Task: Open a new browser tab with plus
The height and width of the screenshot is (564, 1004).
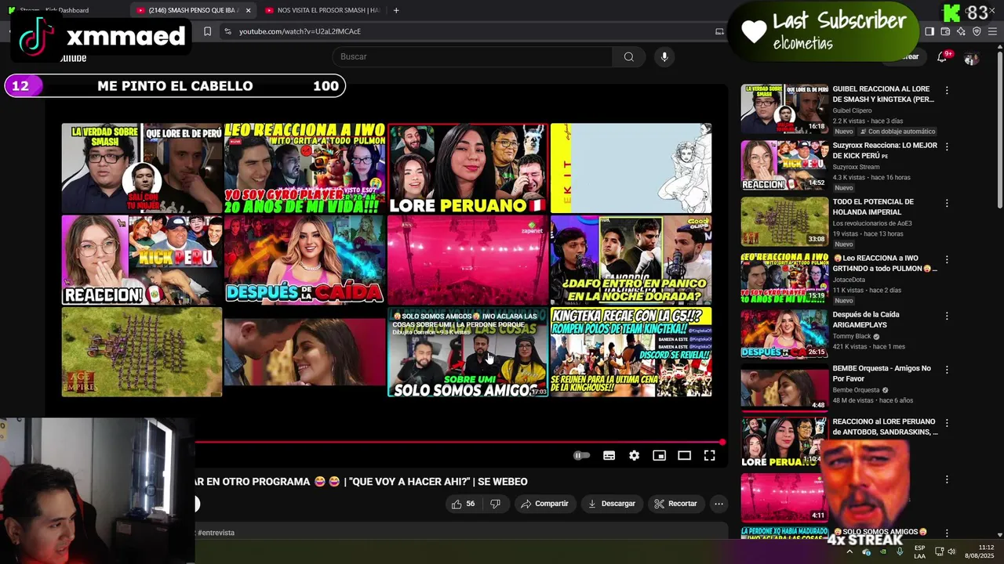Action: (396, 10)
